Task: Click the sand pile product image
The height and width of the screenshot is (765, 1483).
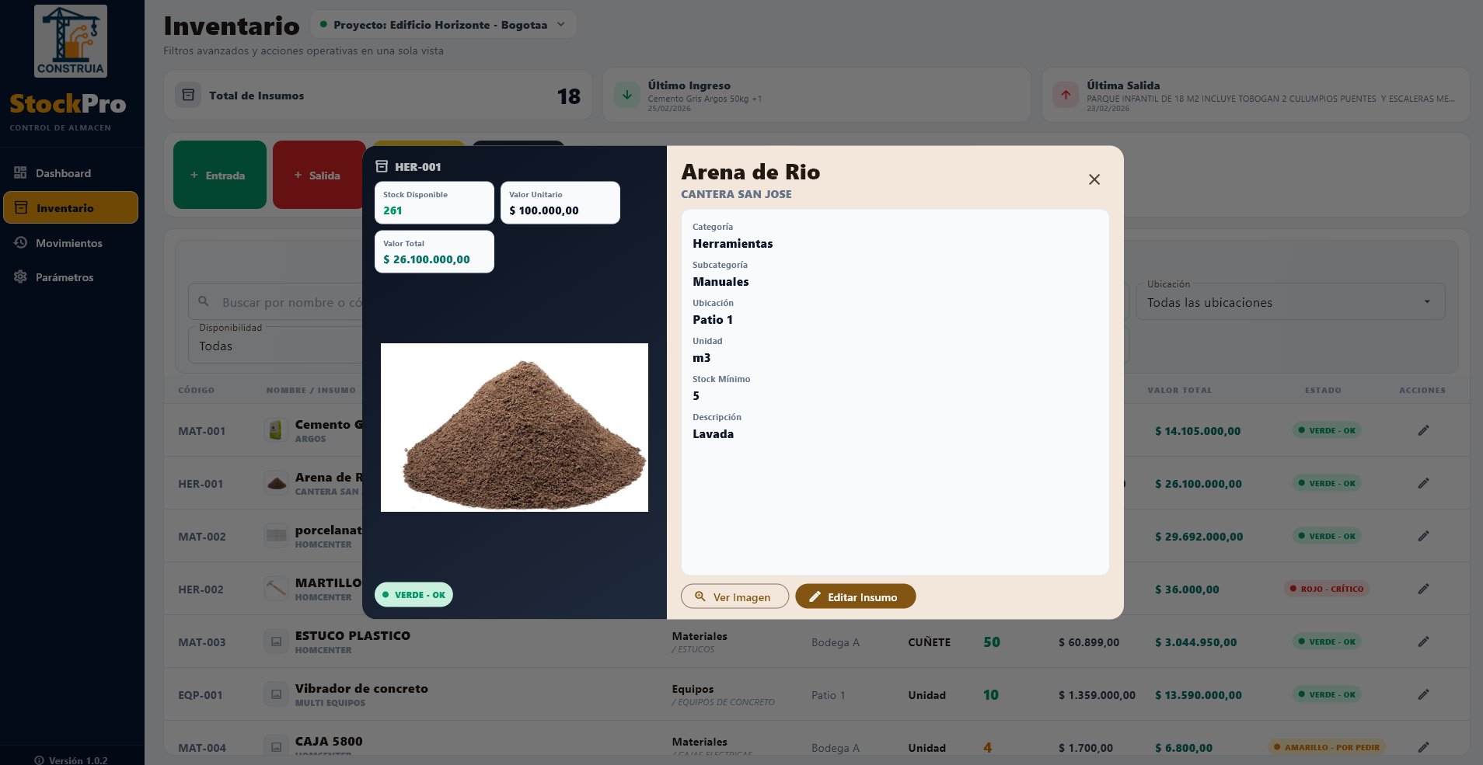Action: point(514,427)
